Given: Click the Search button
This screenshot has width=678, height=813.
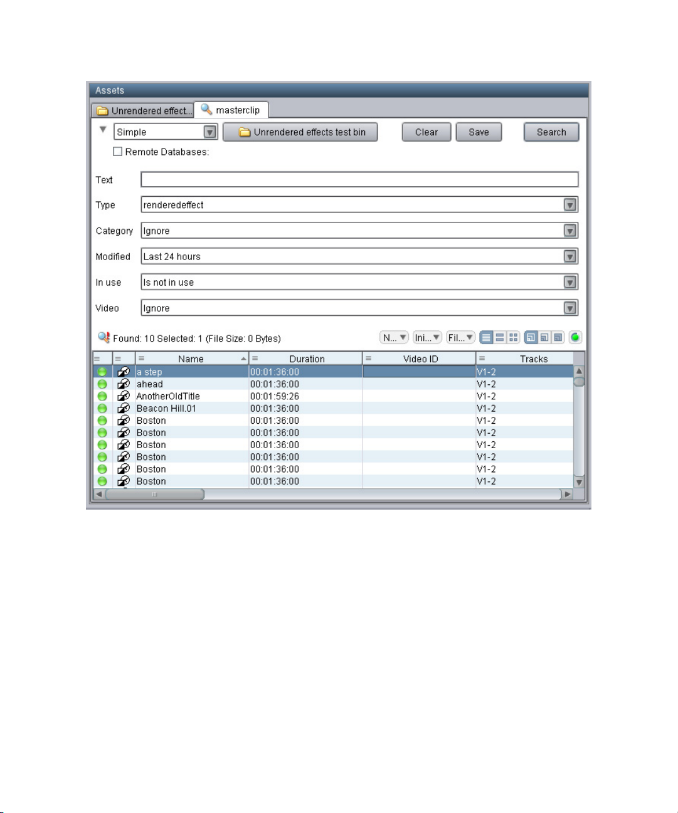Looking at the screenshot, I should (x=551, y=132).
